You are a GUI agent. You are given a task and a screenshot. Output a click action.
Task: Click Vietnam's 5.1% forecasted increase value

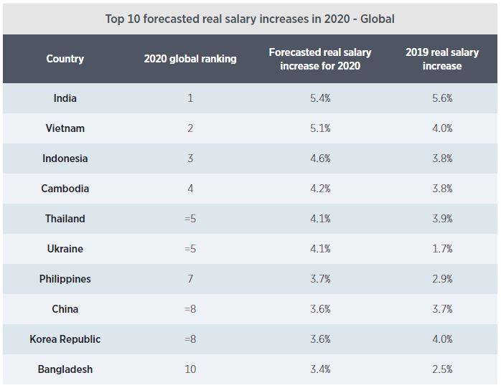(x=320, y=128)
